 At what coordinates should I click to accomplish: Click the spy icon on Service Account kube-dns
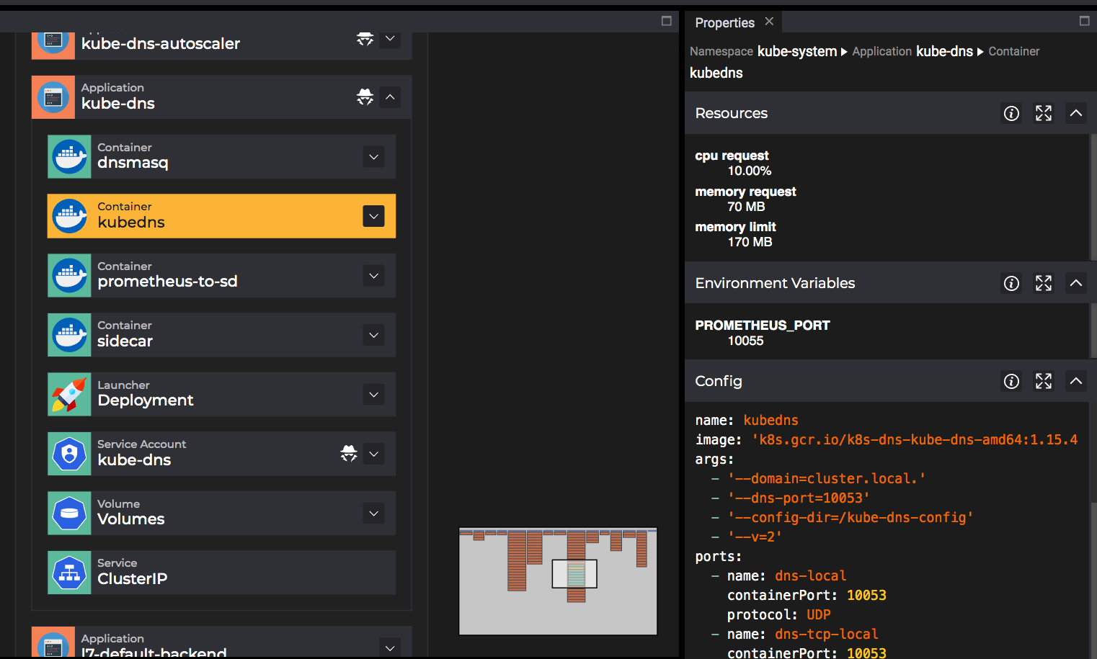pyautogui.click(x=349, y=454)
